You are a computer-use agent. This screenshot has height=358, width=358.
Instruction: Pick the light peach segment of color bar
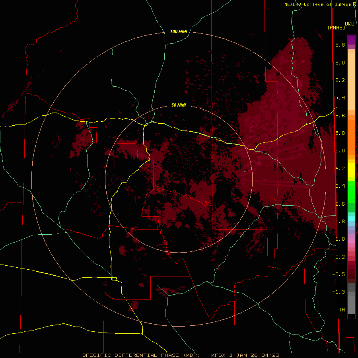[351, 82]
